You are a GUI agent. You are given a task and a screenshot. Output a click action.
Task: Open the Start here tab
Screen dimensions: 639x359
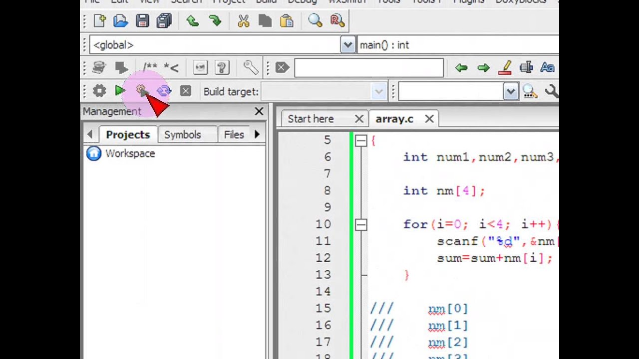(311, 119)
